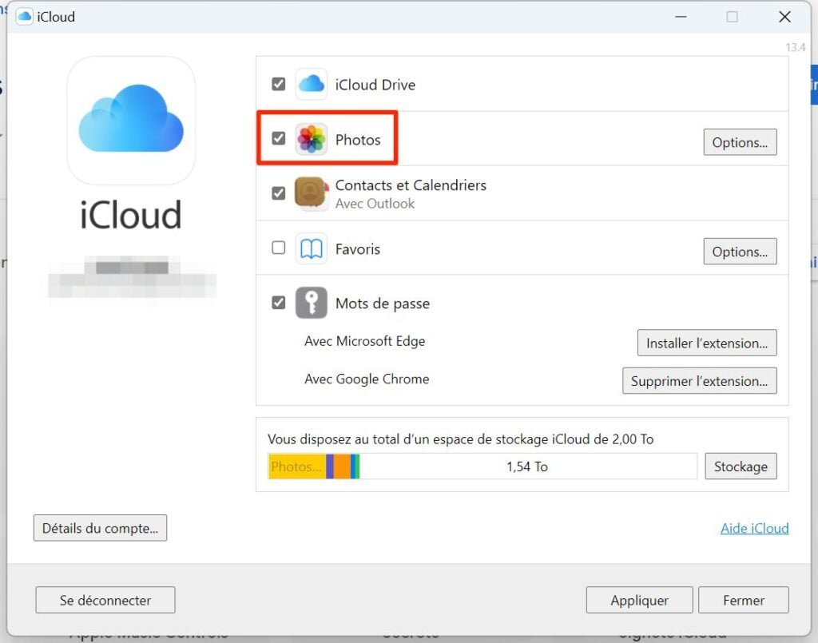Click the Mots de passe key icon

click(312, 303)
